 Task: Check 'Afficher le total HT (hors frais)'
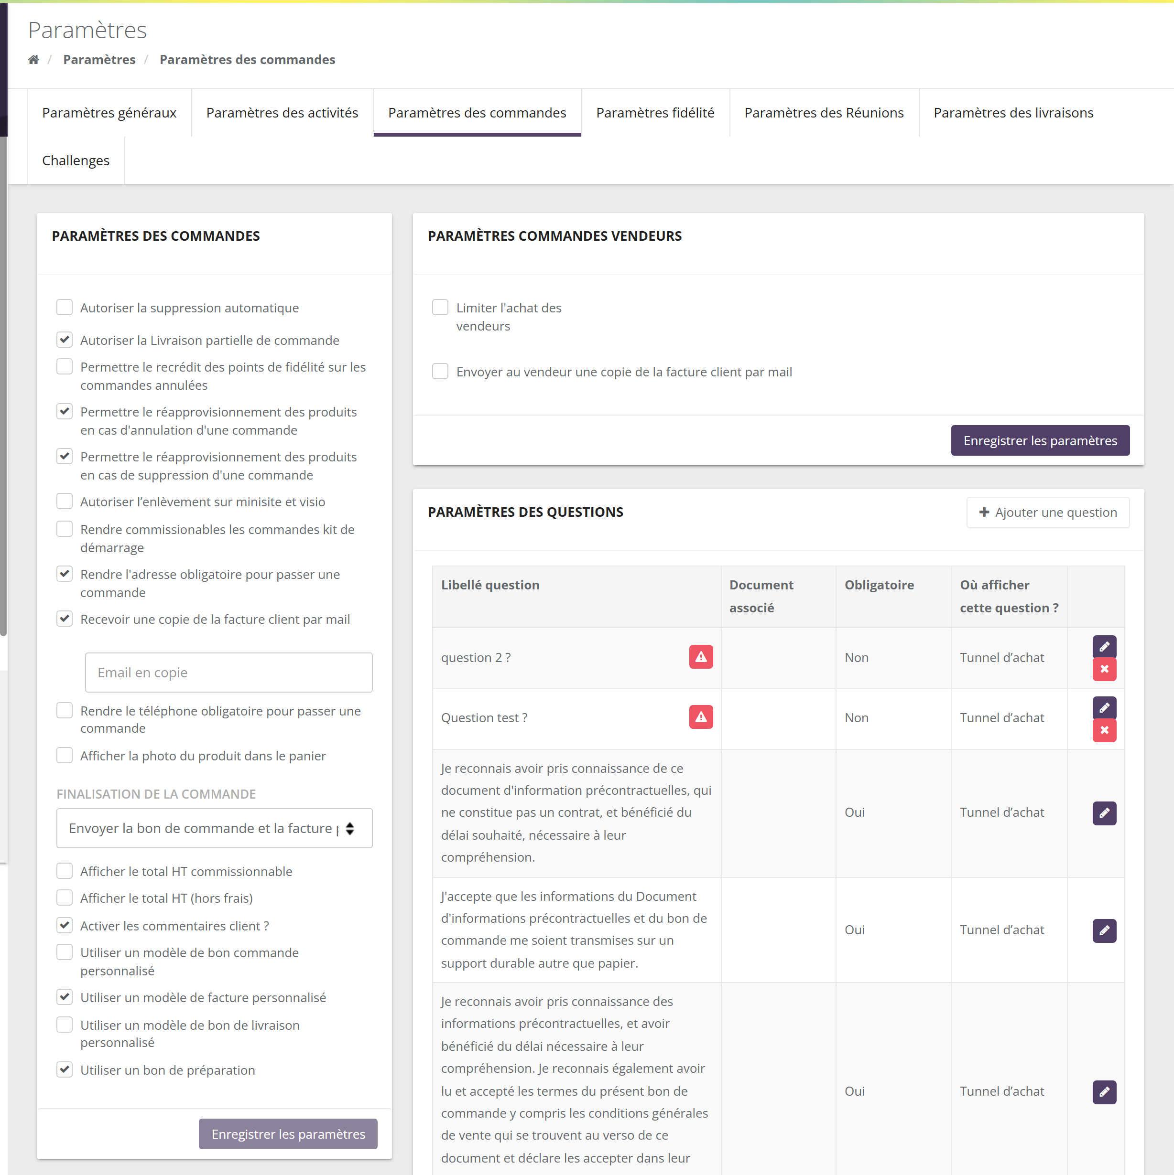coord(65,897)
